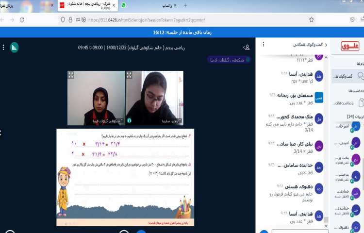Go forward with the browser arrow
Image resolution: width=364 pixels, height=233 pixels.
pyautogui.click(x=12, y=20)
